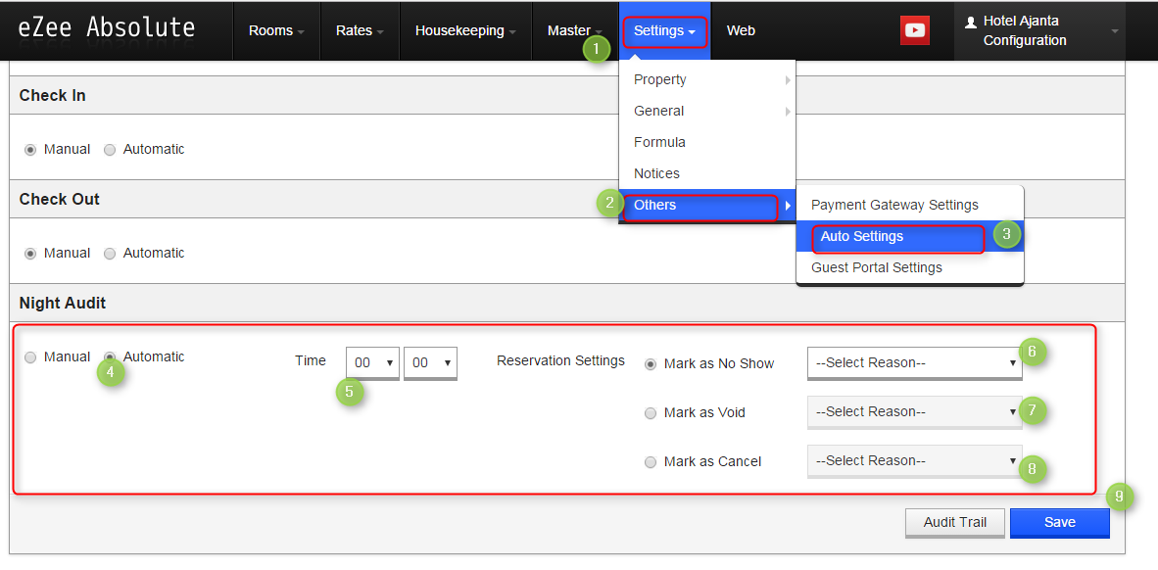1158x570 pixels.
Task: Open No Show Select Reason dropdown
Action: click(915, 363)
